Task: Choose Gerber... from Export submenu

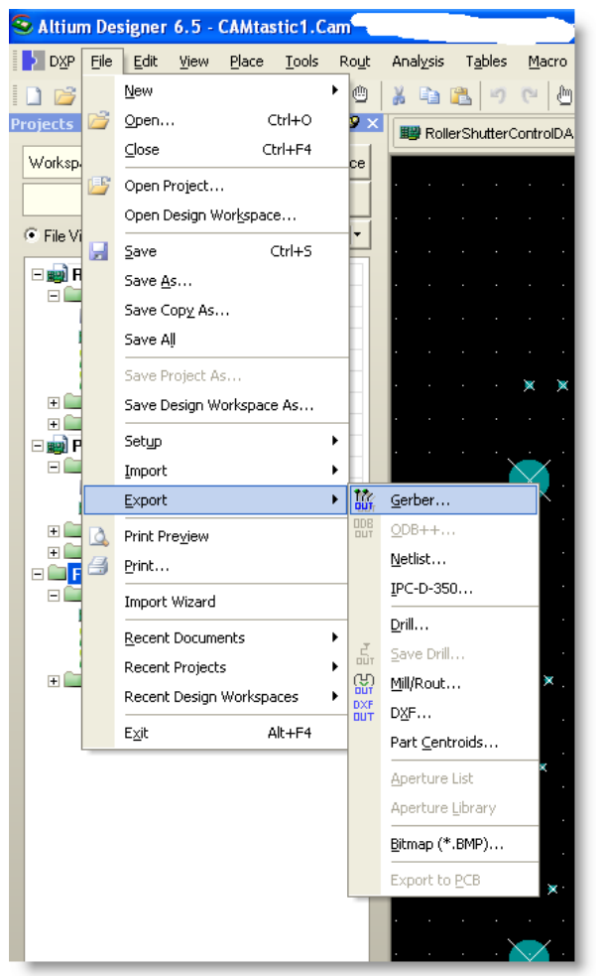Action: (443, 499)
